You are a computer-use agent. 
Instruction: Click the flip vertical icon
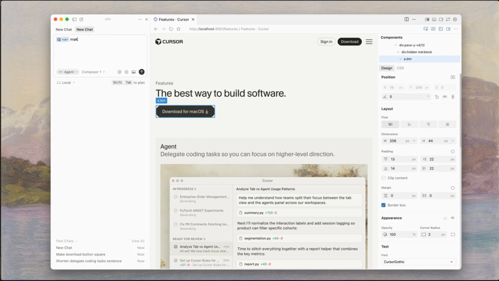pos(453,97)
